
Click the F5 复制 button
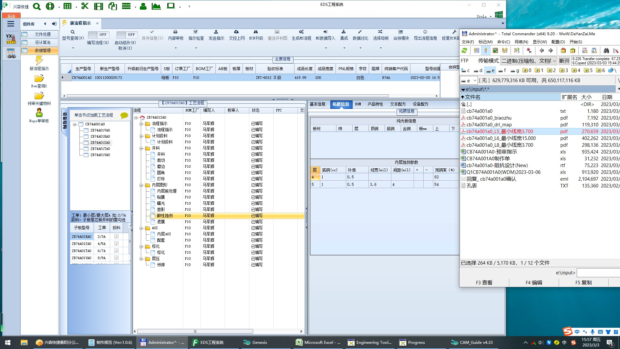[584, 282]
